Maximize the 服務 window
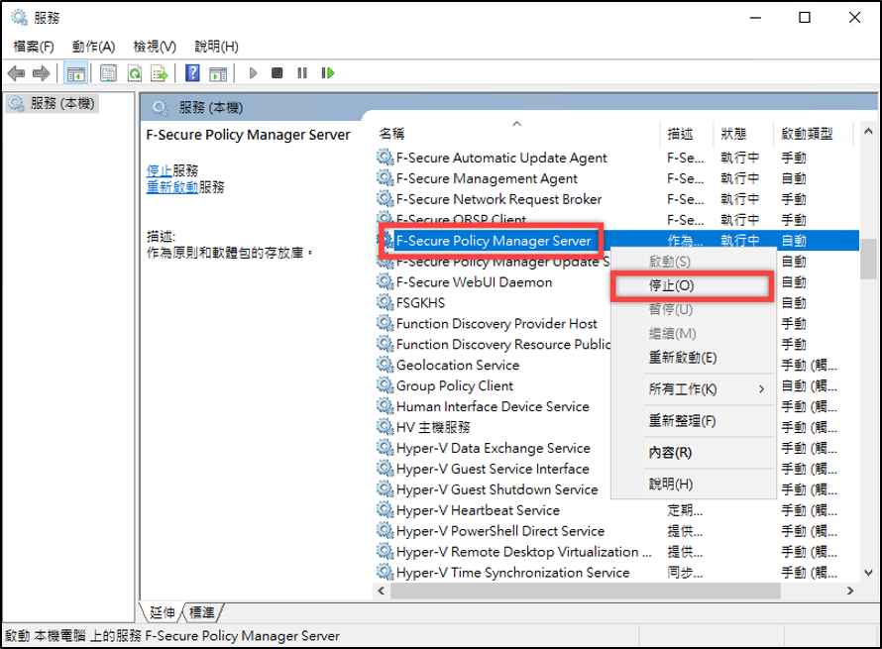882x649 pixels. [805, 18]
